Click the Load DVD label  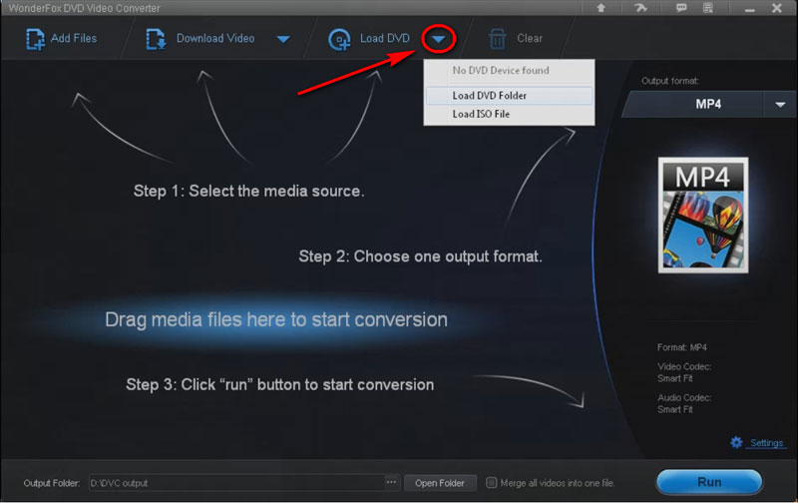(x=385, y=38)
